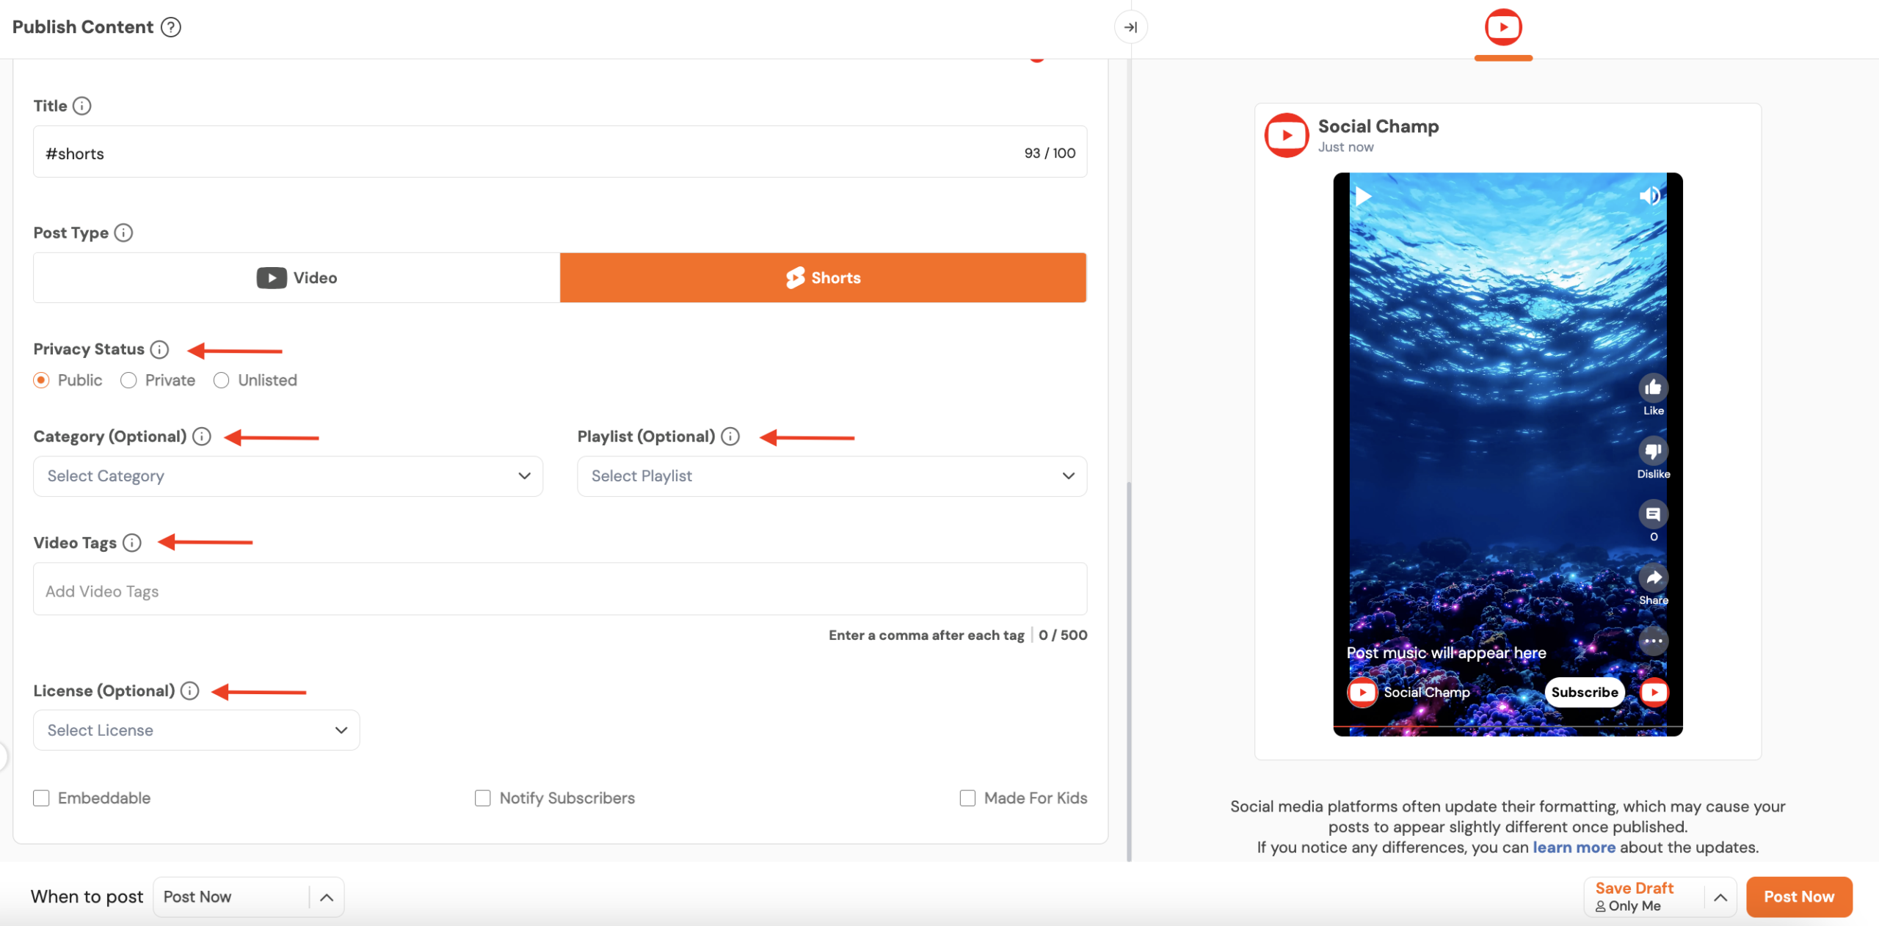The image size is (1879, 926).
Task: Check the Made For Kids option
Action: (967, 798)
